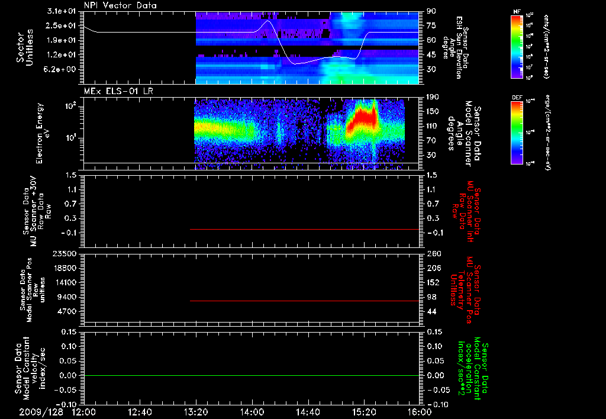This screenshot has width=606, height=419.
Task: Click the 15:20 time axis label
Action: tap(364, 412)
